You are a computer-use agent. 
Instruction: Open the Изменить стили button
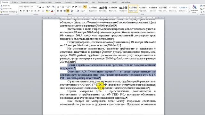(194, 9)
